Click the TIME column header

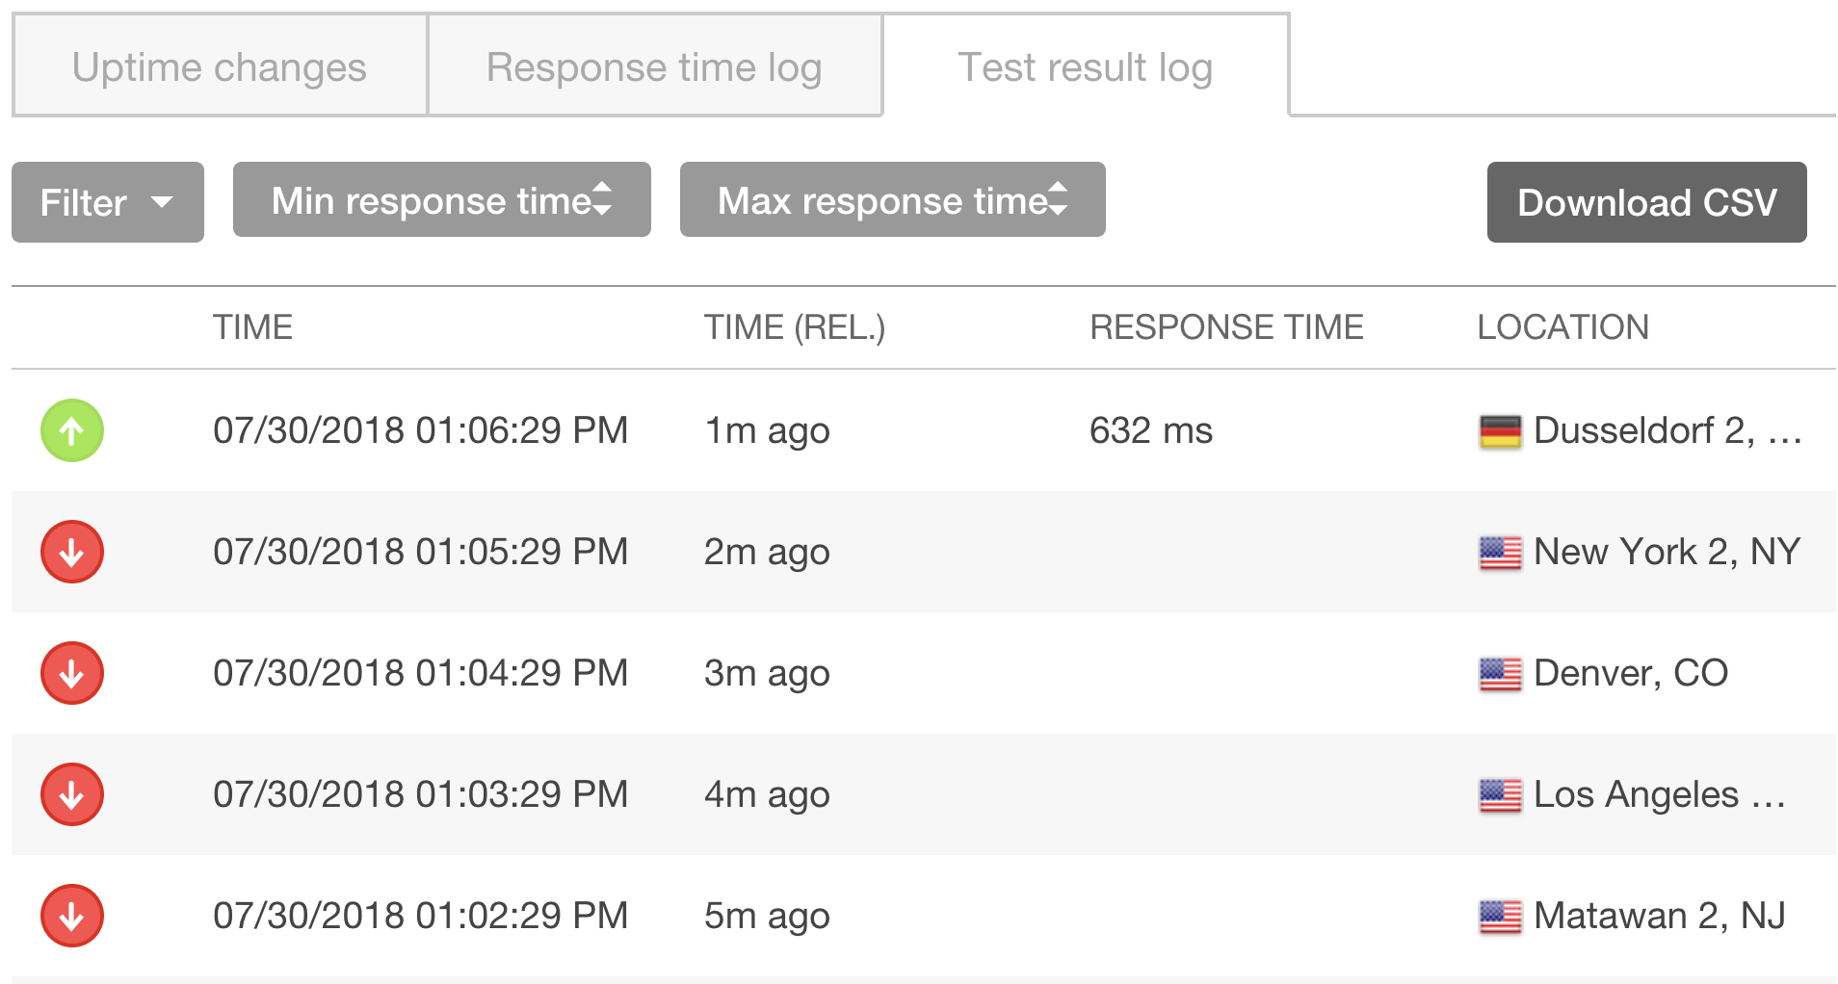[x=252, y=327]
